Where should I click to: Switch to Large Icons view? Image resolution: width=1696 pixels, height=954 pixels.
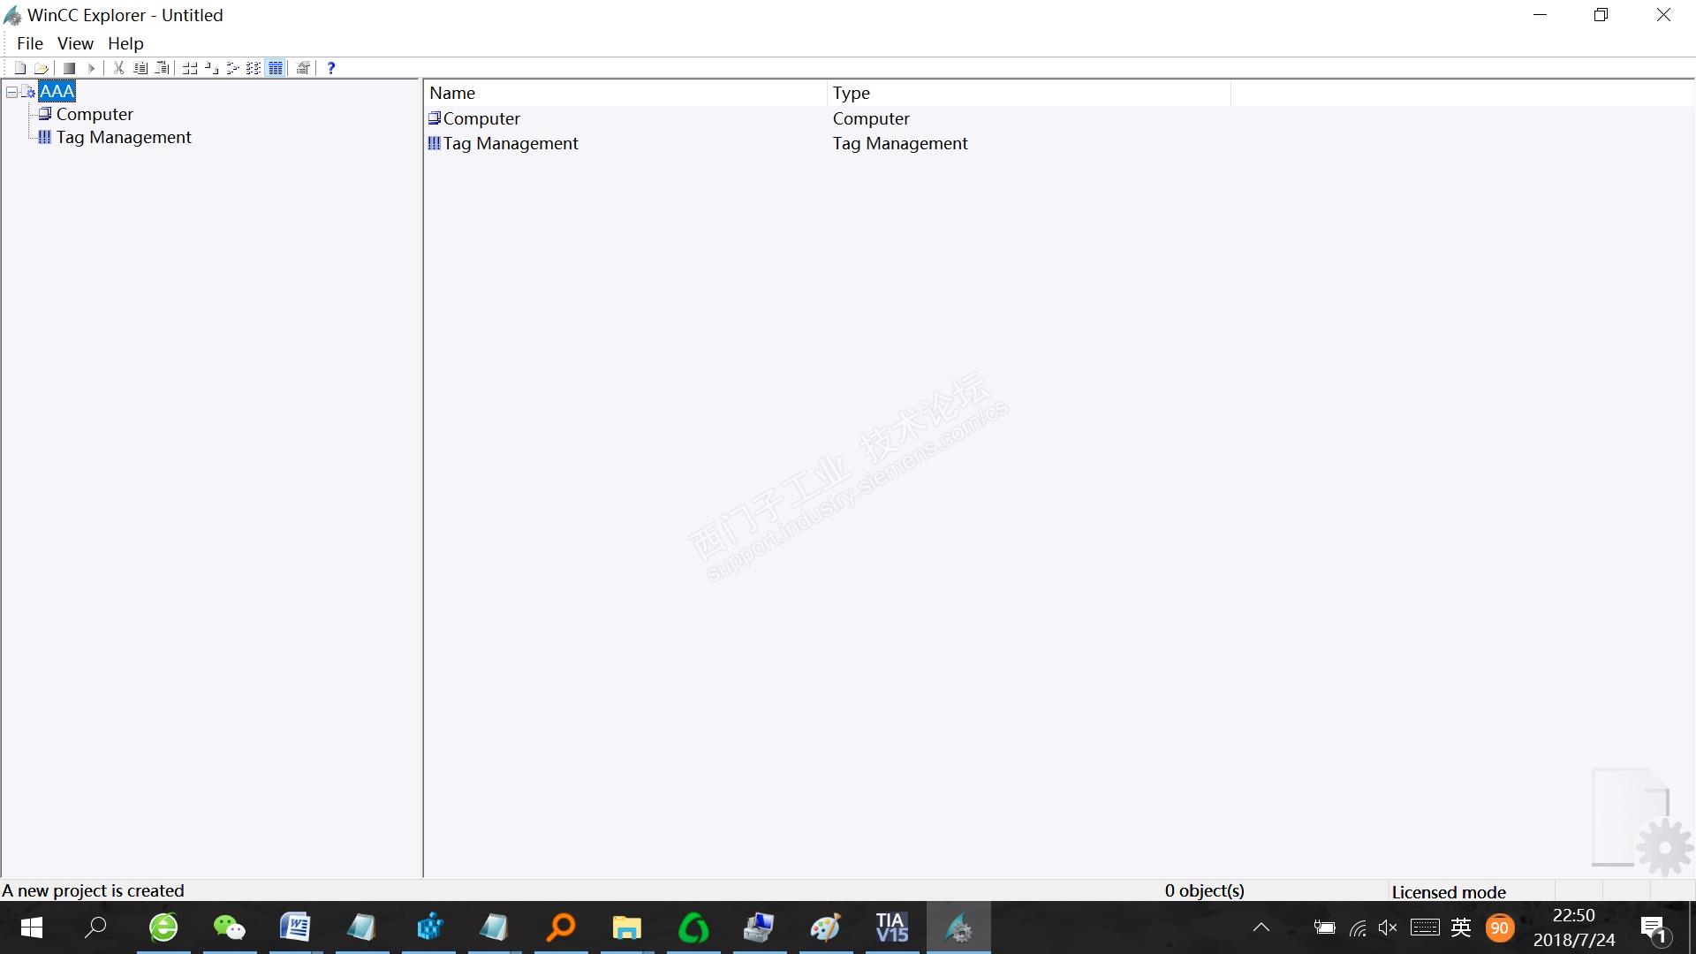click(190, 68)
